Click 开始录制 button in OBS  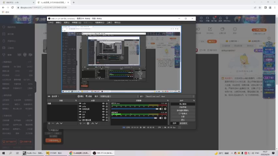[183, 107]
